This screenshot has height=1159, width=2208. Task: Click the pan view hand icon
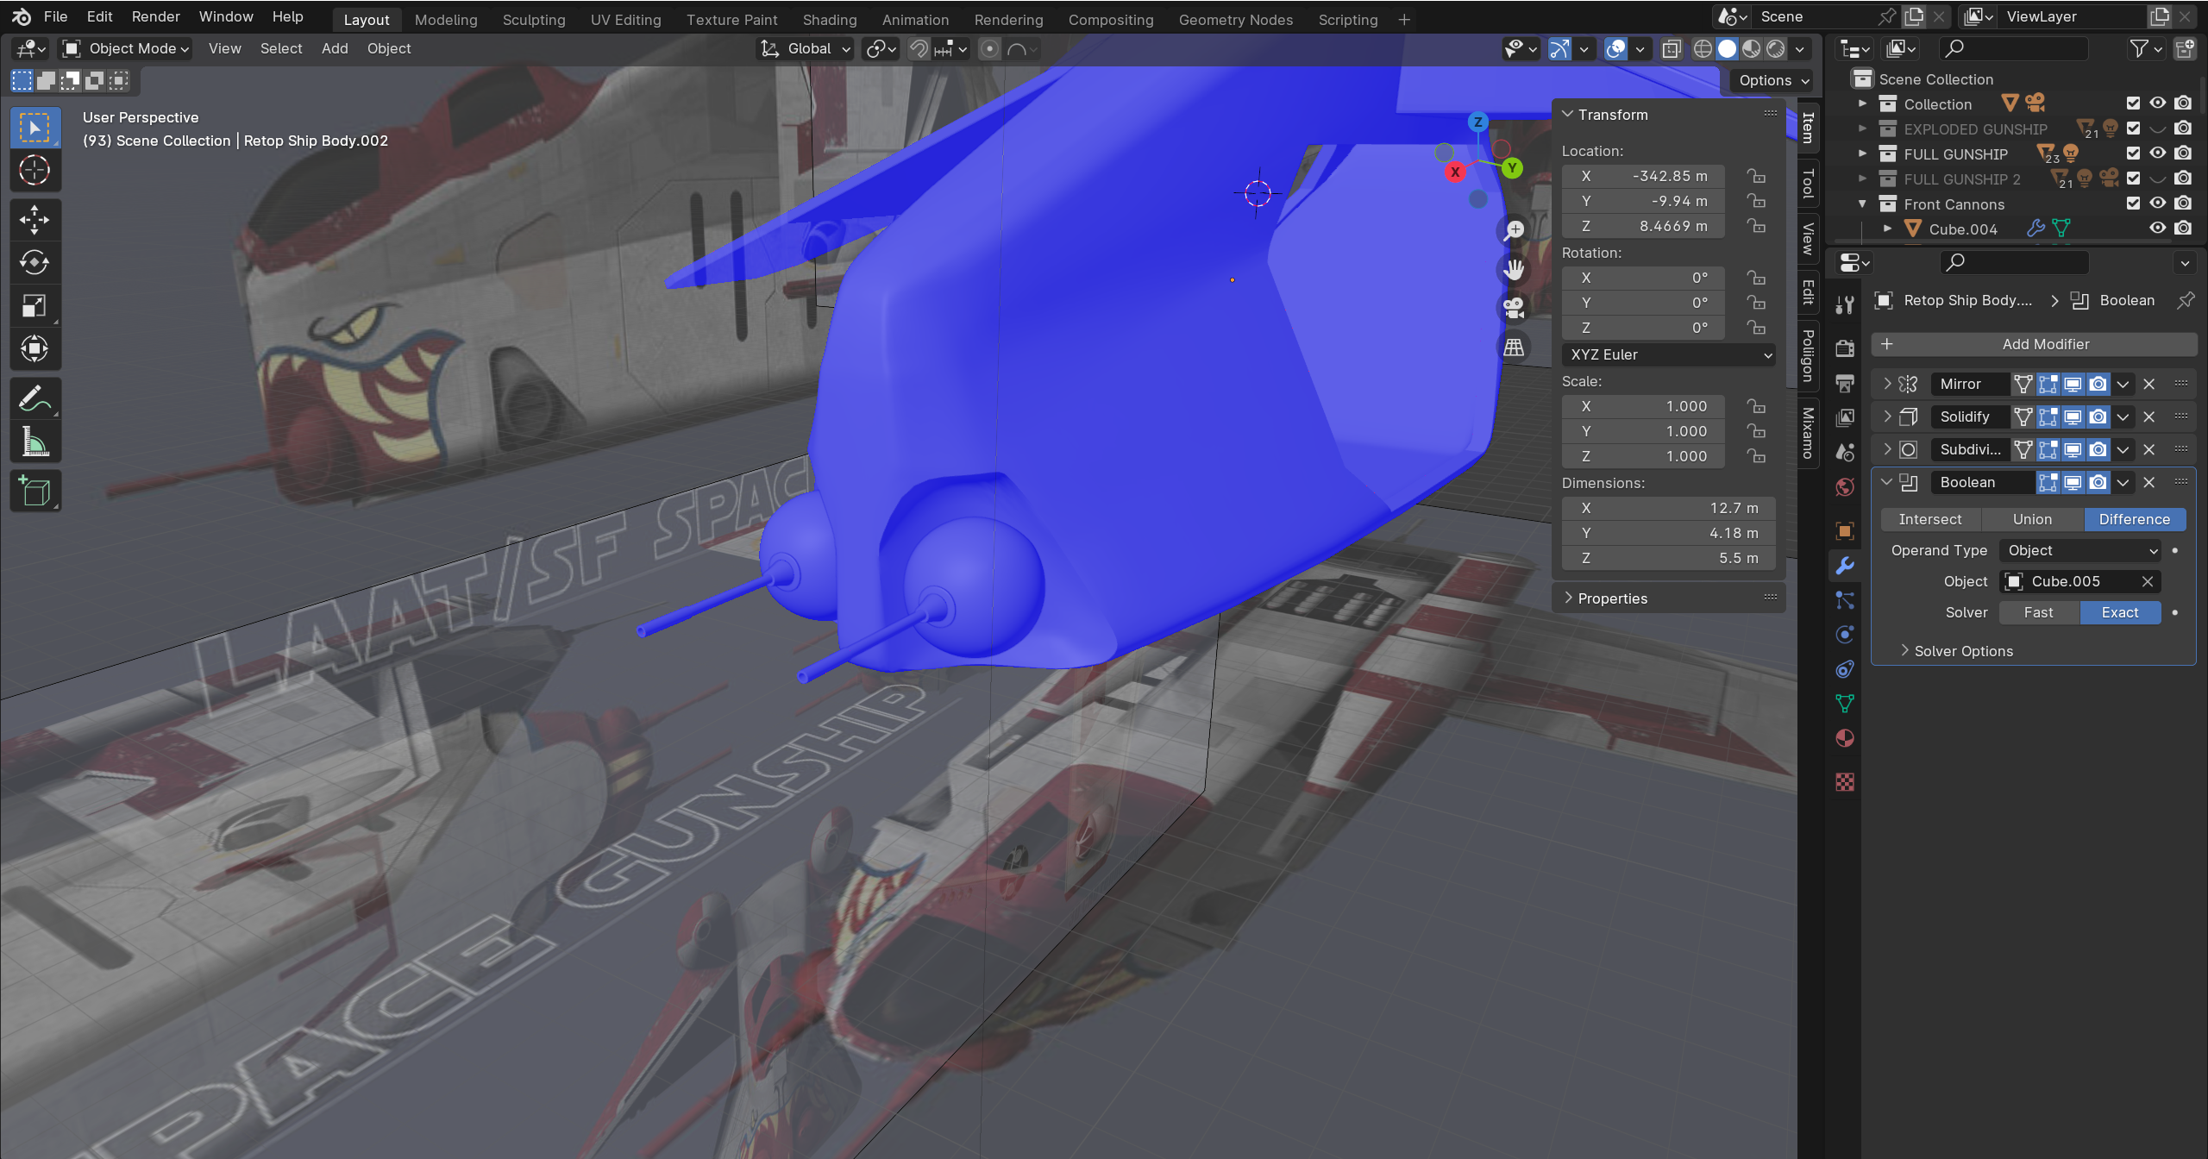[1514, 269]
